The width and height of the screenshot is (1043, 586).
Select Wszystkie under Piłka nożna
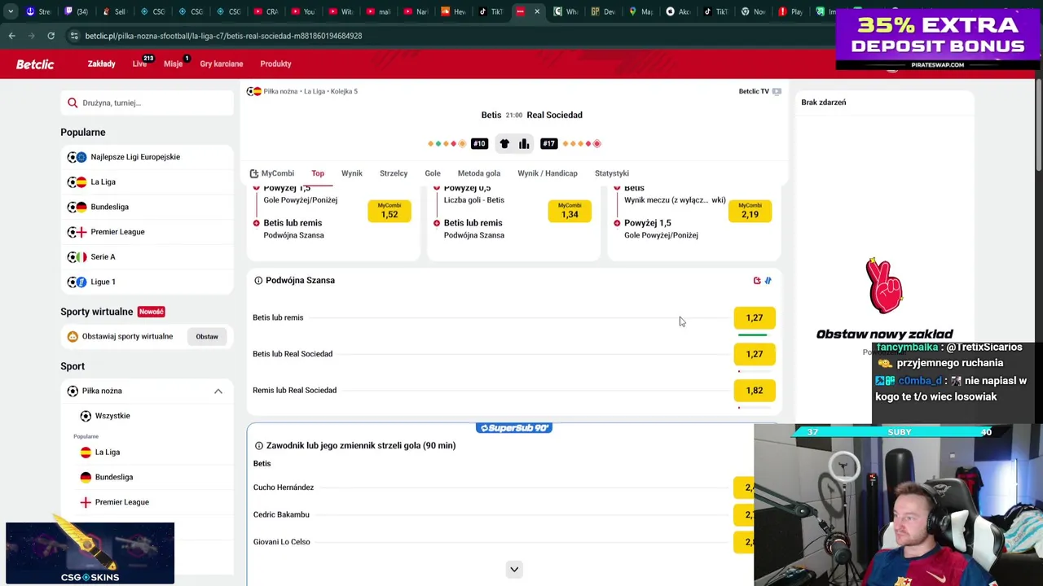[x=112, y=416]
